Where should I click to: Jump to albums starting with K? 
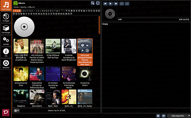click(x=38, y=11)
